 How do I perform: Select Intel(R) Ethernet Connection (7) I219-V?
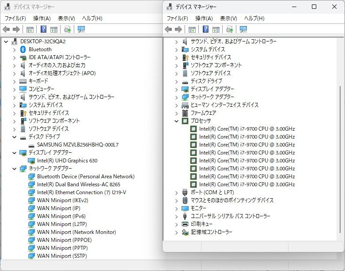pos(81,192)
